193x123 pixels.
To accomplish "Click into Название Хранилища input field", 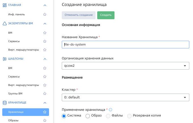I will [x=126, y=45].
